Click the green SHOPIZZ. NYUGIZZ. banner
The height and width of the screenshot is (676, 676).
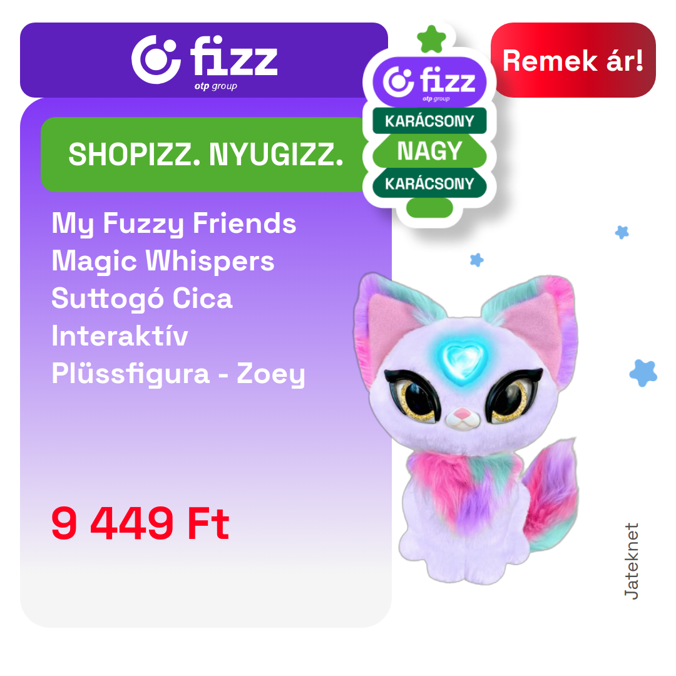click(x=205, y=155)
